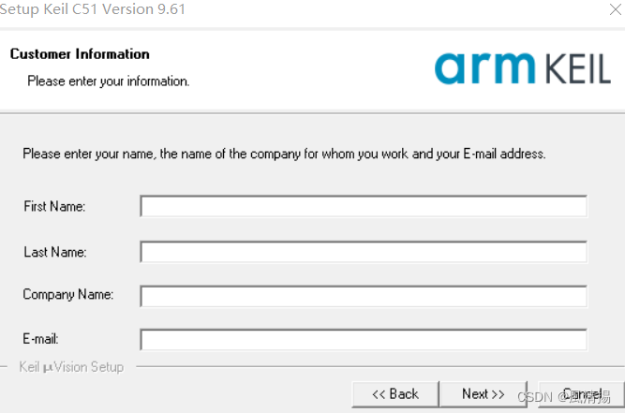Select the Company Name input field

pos(364,296)
